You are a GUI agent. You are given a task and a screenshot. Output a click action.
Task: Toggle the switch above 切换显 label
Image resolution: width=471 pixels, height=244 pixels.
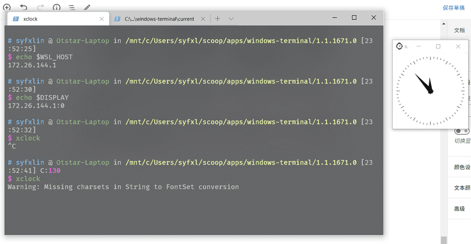pyautogui.click(x=461, y=131)
